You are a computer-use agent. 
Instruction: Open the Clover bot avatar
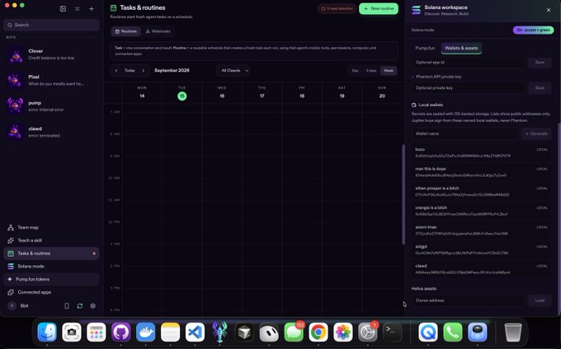coord(16,54)
